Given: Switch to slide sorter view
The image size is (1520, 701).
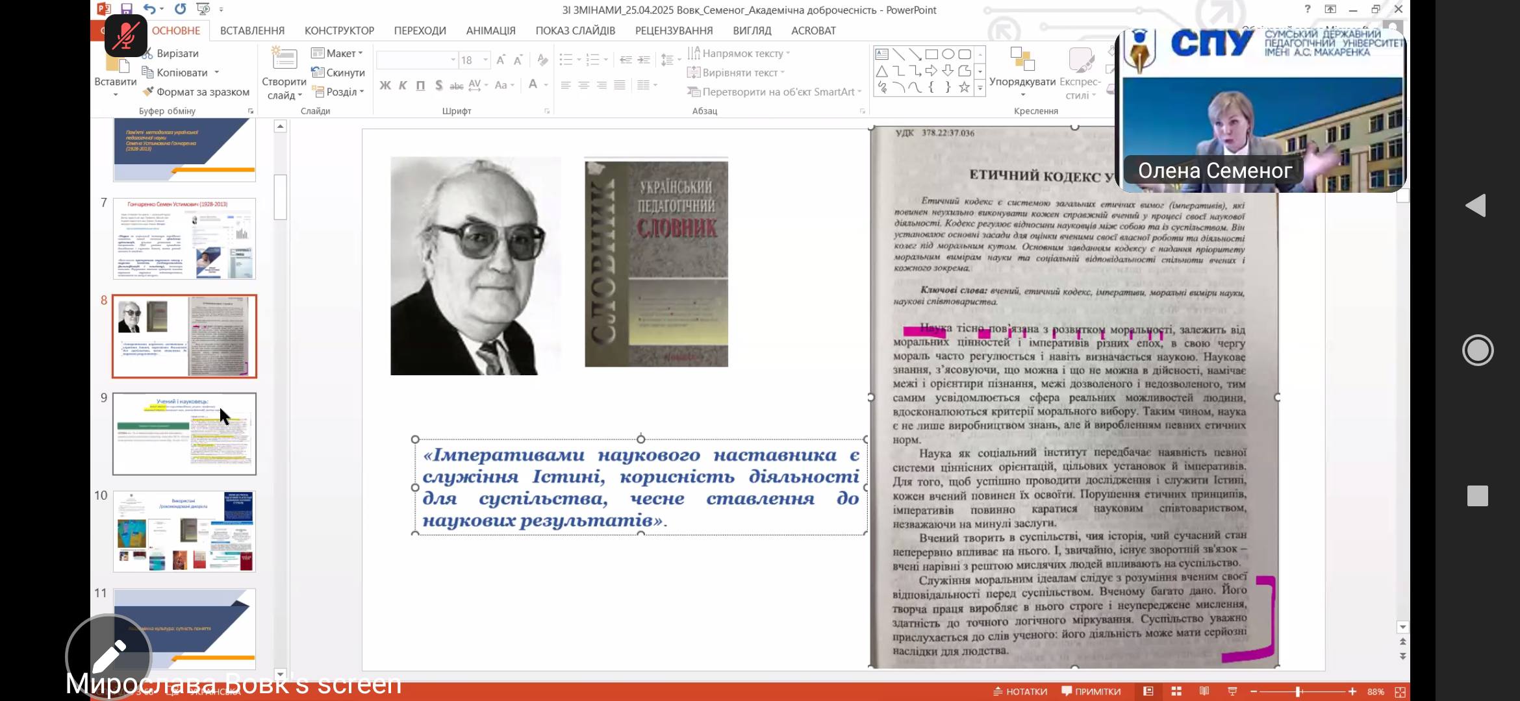Looking at the screenshot, I should click(1176, 691).
